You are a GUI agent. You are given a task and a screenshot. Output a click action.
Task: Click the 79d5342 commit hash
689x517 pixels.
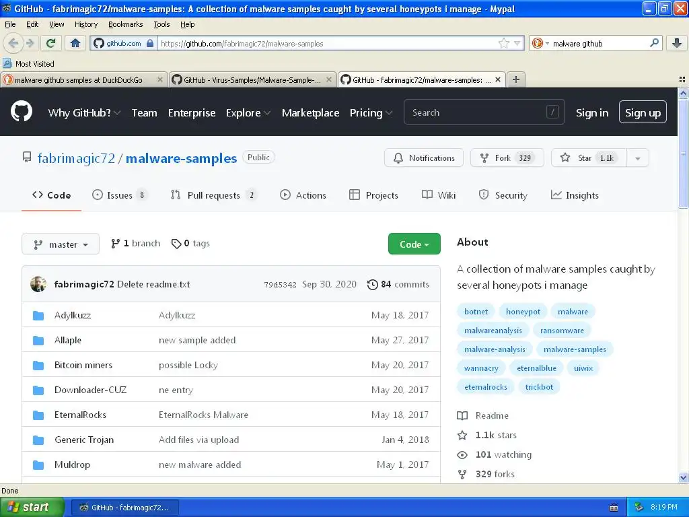click(280, 285)
